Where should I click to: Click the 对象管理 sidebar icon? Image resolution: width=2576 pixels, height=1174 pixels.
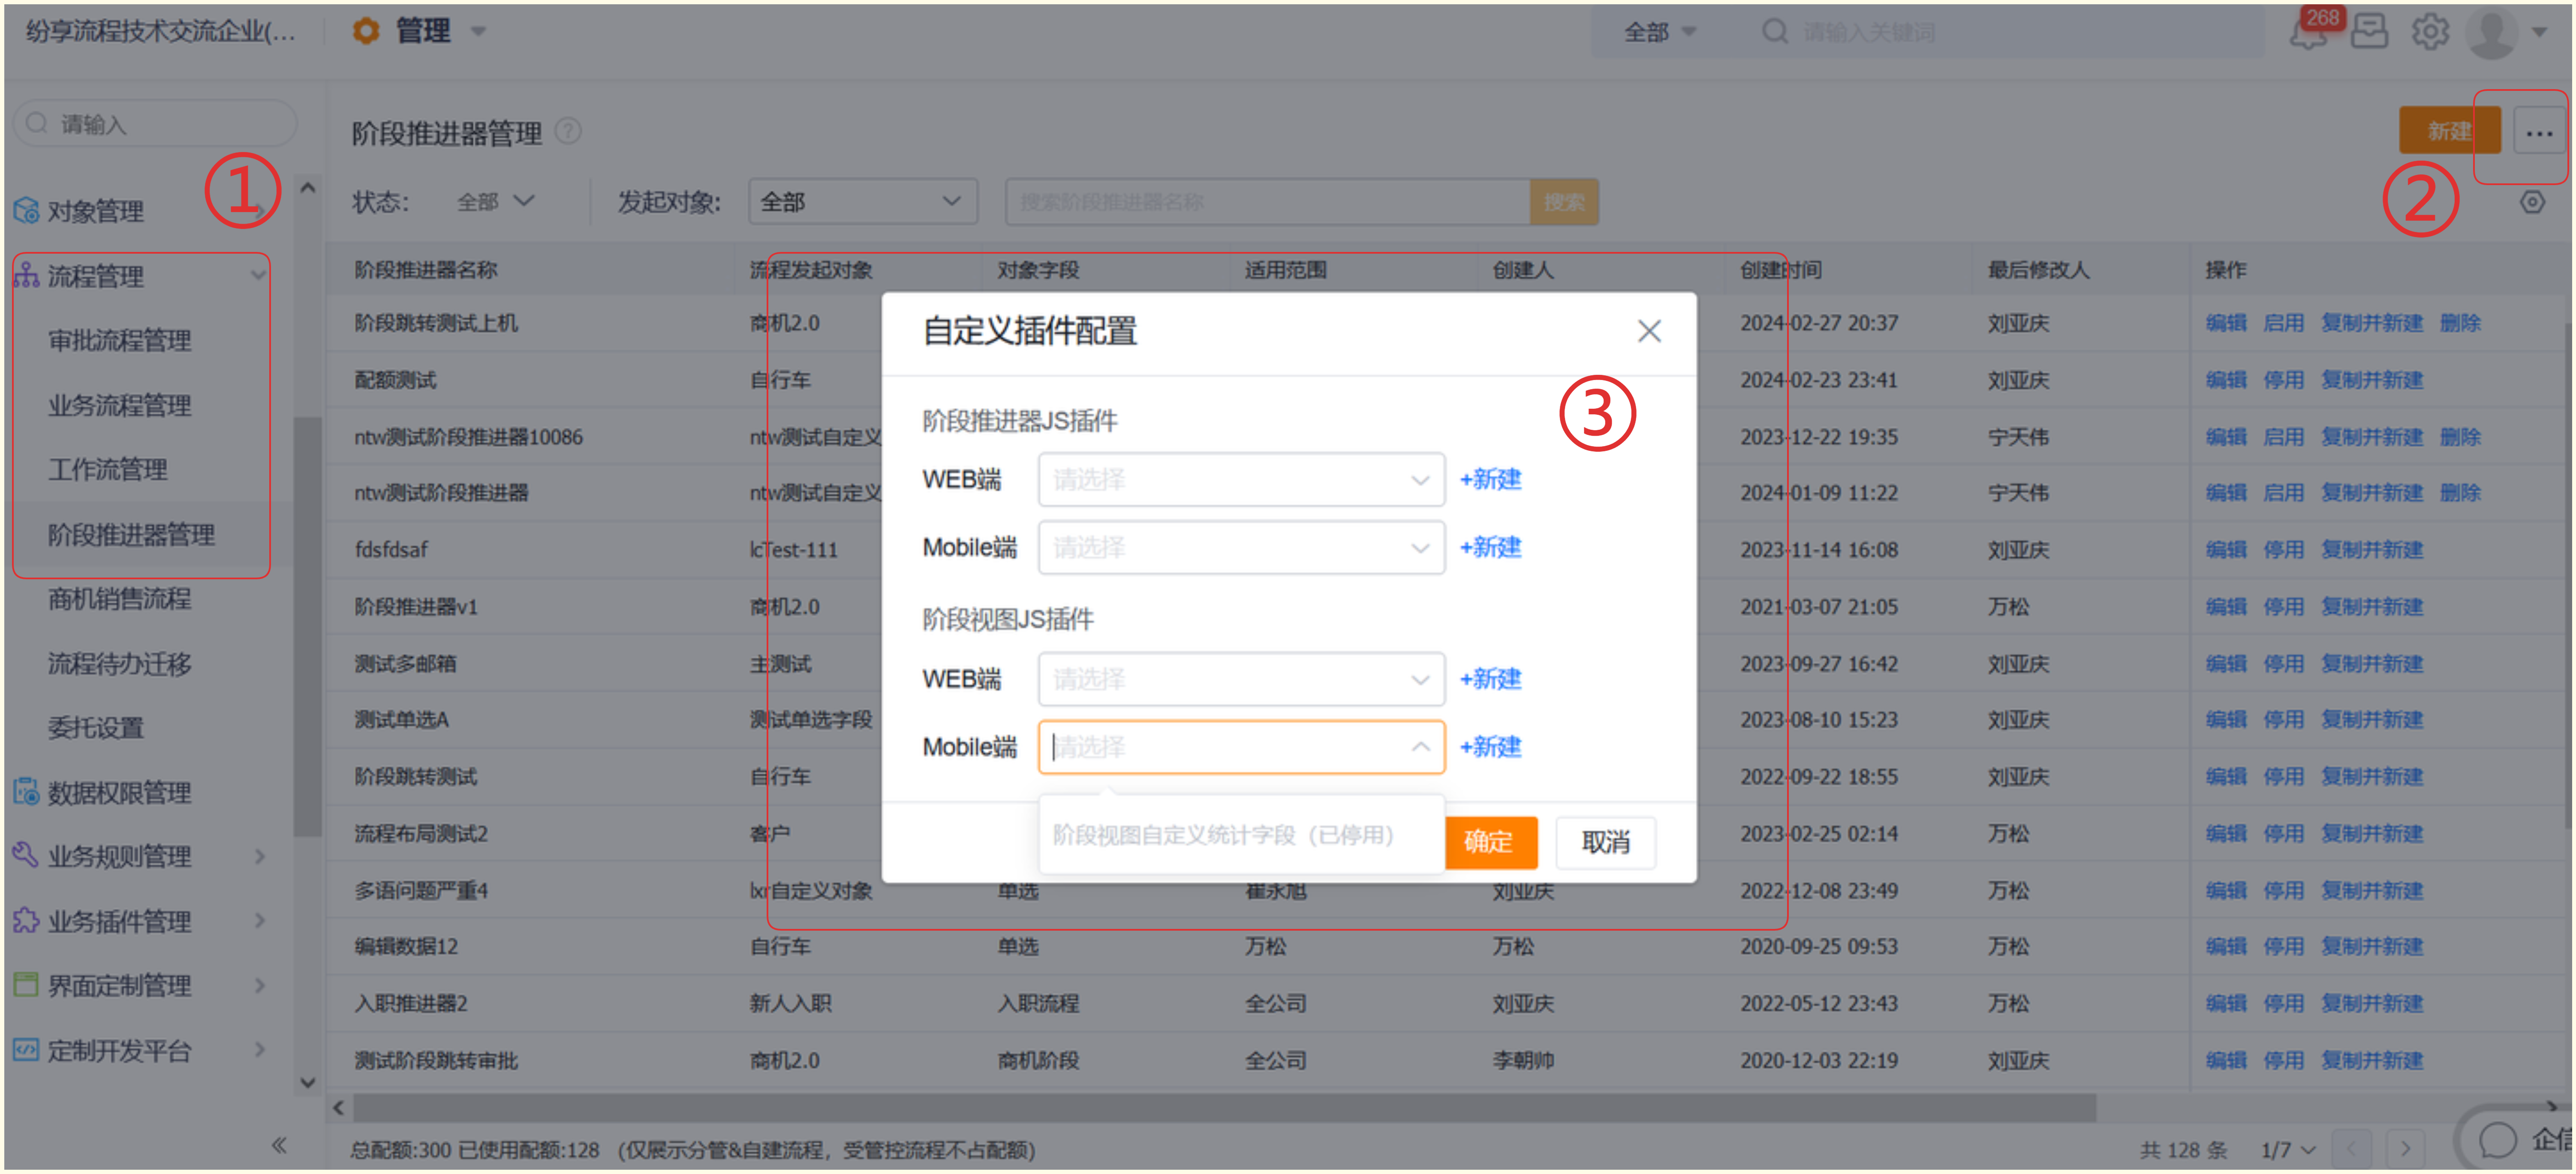(26, 211)
